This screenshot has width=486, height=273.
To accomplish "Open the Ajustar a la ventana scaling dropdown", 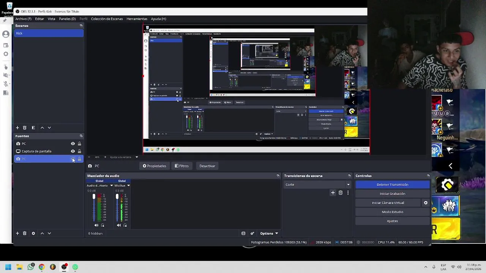I will pyautogui.click(x=124, y=157).
